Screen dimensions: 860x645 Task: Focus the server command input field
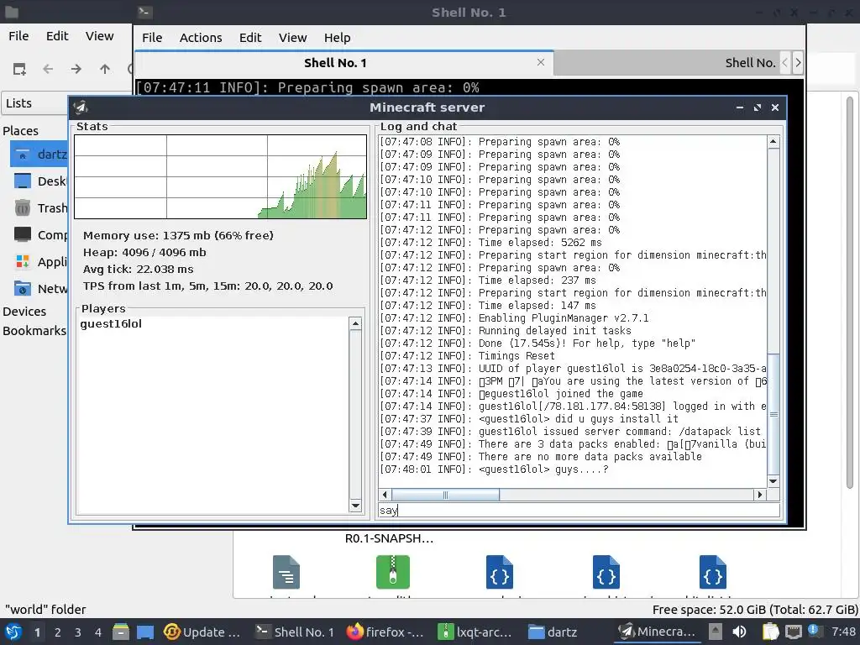coord(579,510)
